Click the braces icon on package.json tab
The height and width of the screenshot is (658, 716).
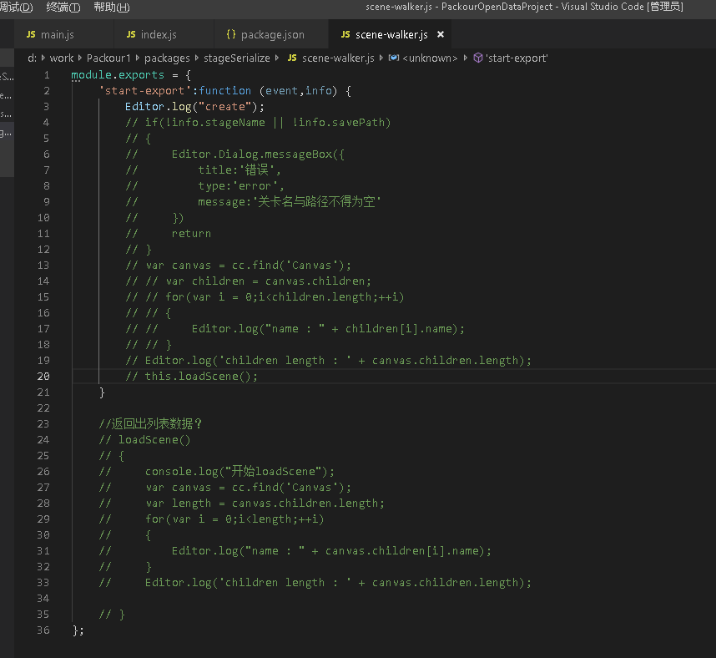coord(231,34)
